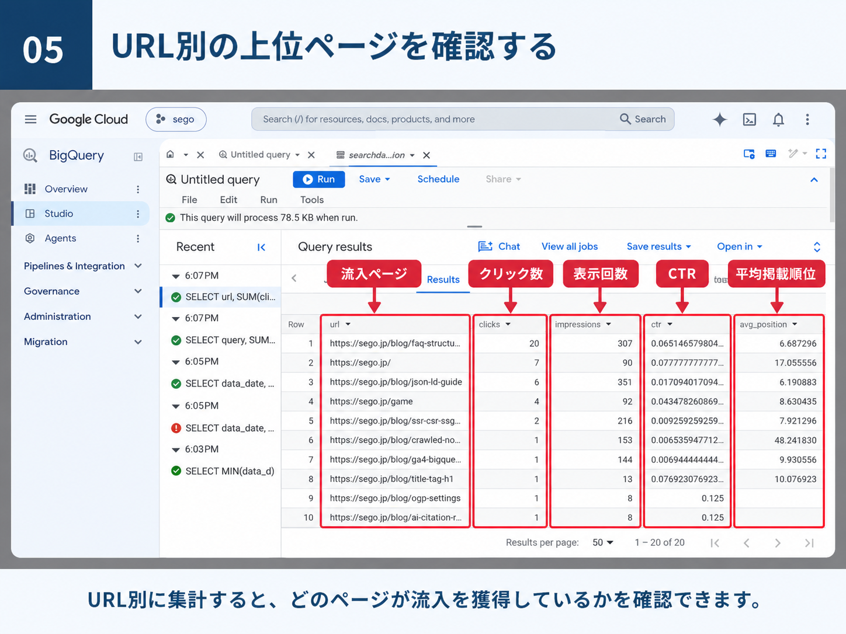This screenshot has width=846, height=634.
Task: Activate Cloud Shell terminal icon
Action: (749, 120)
